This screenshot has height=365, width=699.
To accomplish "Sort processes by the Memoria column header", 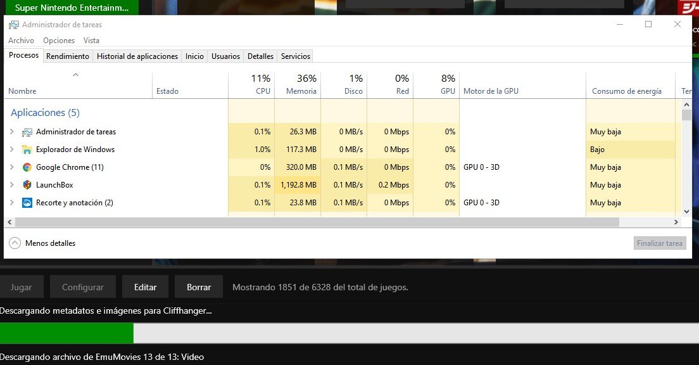I will point(298,85).
